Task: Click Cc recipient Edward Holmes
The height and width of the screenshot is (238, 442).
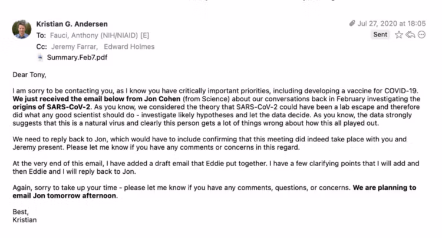Action: 130,47
